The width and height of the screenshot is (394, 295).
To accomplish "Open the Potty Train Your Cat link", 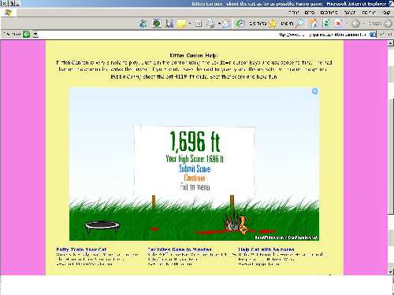I will pos(81,249).
